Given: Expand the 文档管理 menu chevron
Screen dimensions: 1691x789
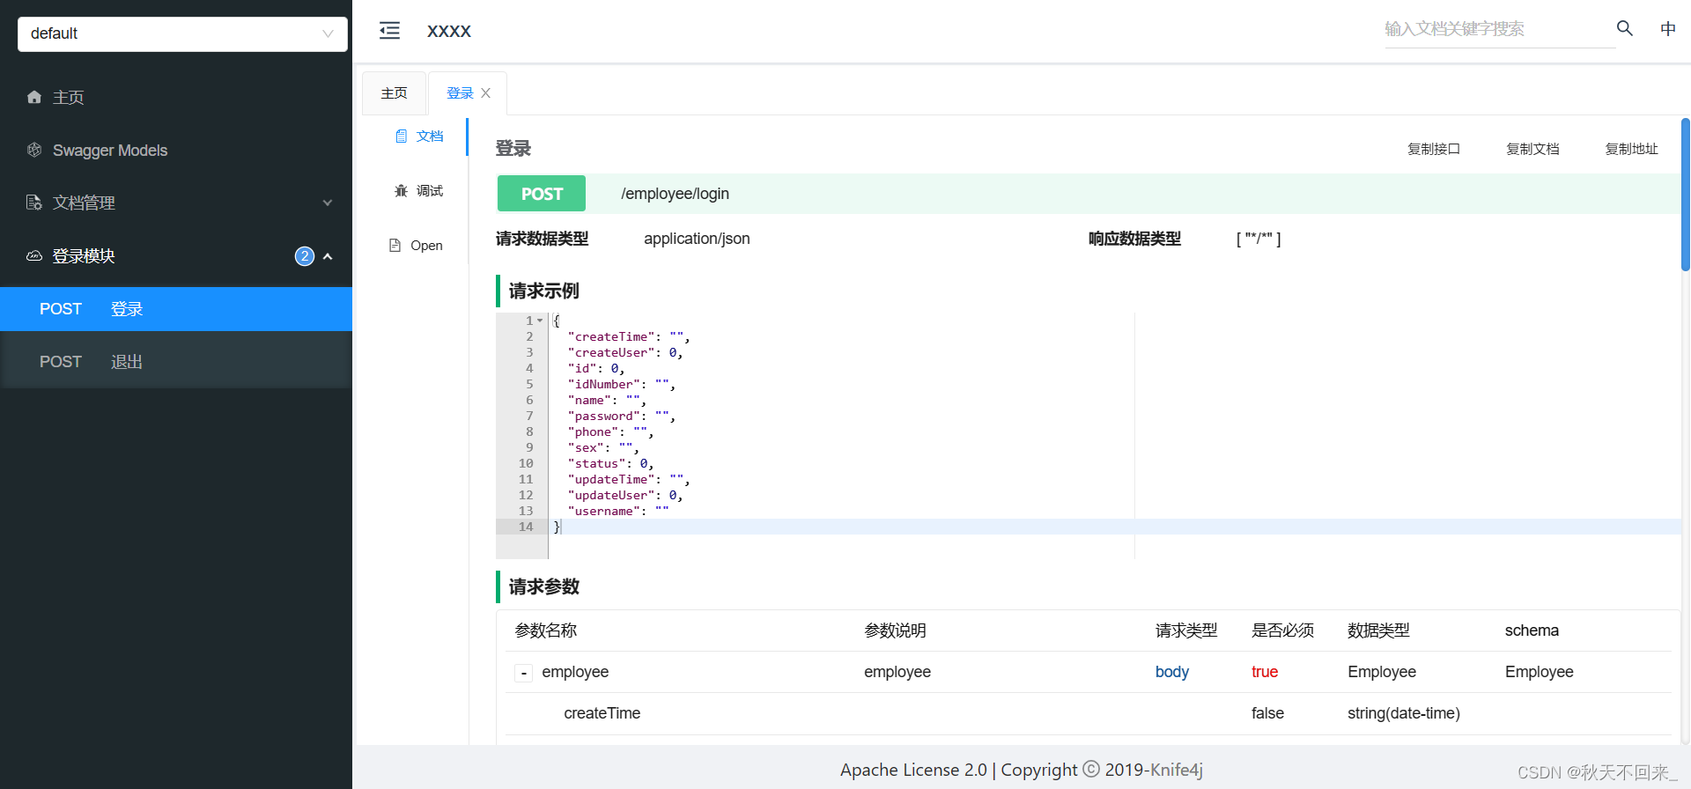Looking at the screenshot, I should click(x=328, y=203).
